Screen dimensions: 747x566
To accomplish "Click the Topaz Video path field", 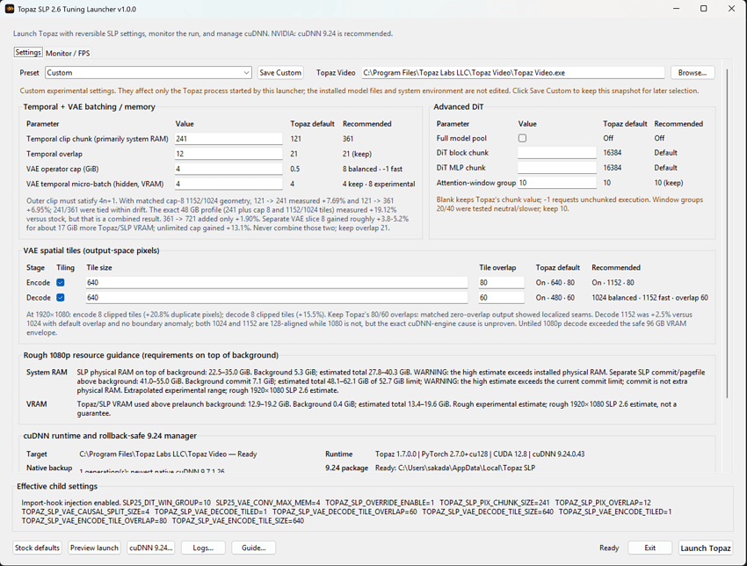I will (512, 72).
